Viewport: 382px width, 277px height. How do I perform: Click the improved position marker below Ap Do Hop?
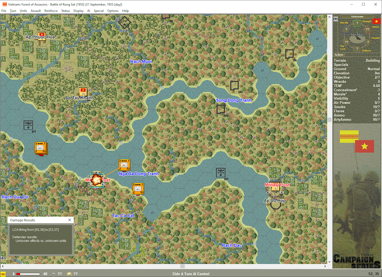pyautogui.click(x=276, y=205)
